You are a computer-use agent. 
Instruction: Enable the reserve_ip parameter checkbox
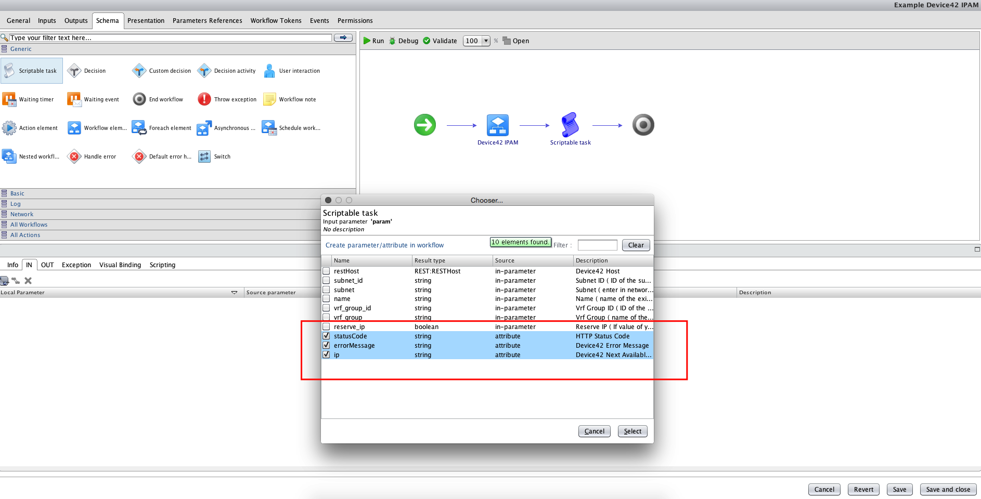point(327,326)
